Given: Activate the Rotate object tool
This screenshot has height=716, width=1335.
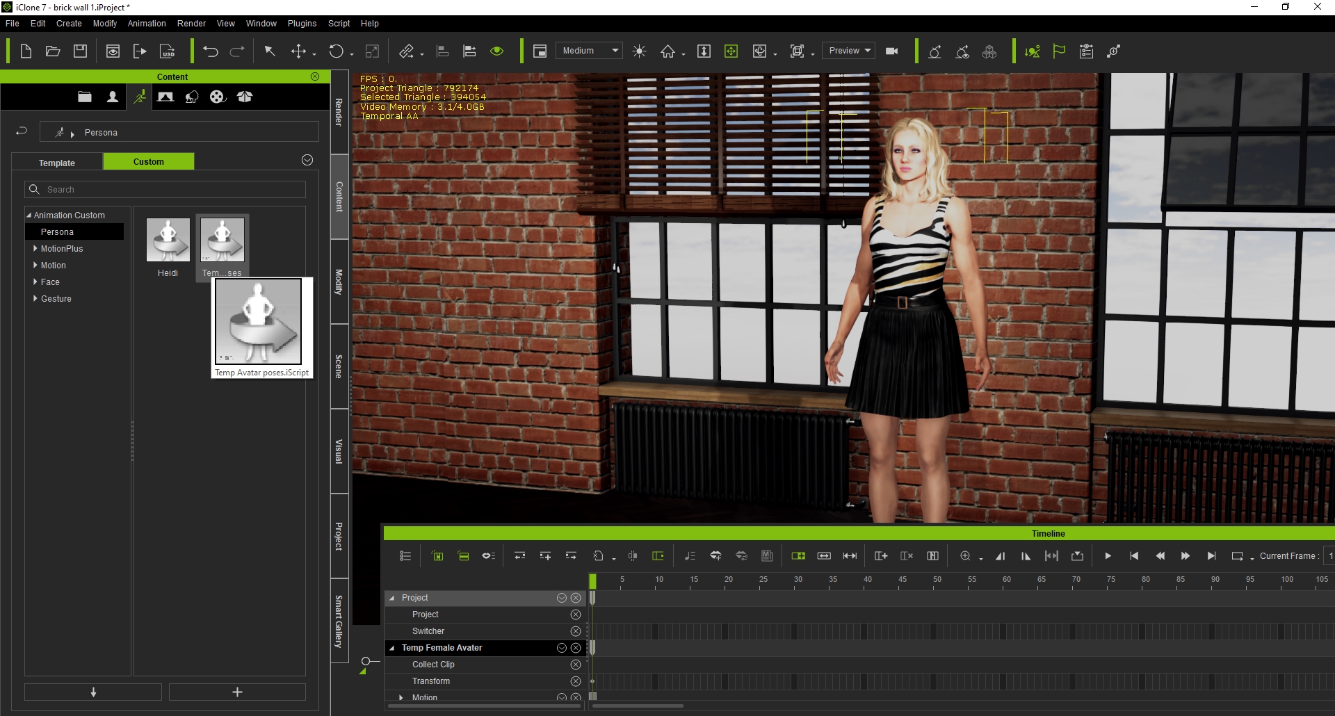Looking at the screenshot, I should click(x=337, y=51).
